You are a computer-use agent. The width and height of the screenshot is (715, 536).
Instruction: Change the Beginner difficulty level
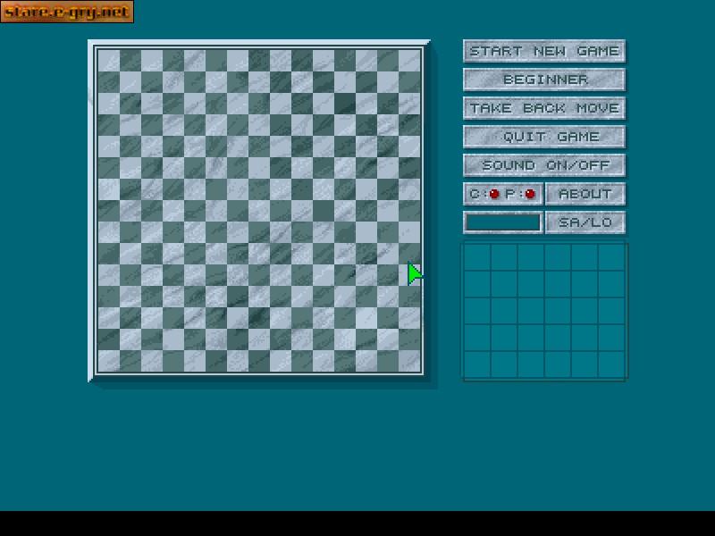click(544, 80)
